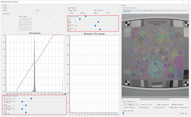This screenshot has height=117, width=191.
Task: Click the Gradient Gain value field
Action: coord(76,26)
